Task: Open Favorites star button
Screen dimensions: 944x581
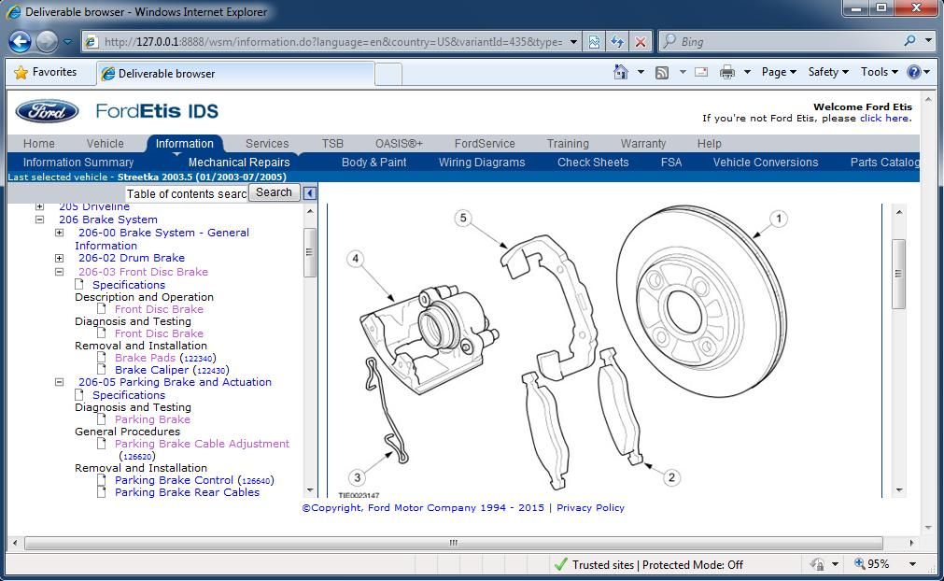Action: [x=46, y=72]
